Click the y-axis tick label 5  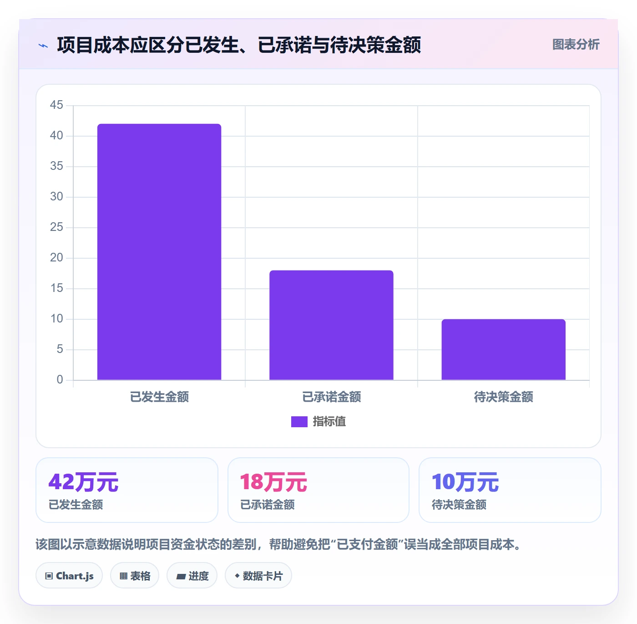[x=60, y=349]
